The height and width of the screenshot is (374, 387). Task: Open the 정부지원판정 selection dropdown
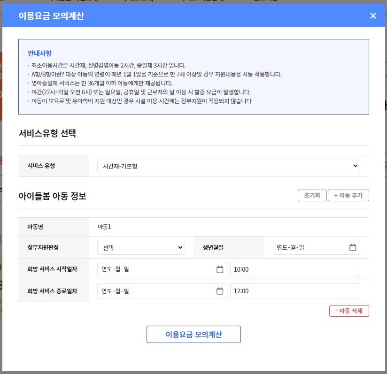[141, 247]
